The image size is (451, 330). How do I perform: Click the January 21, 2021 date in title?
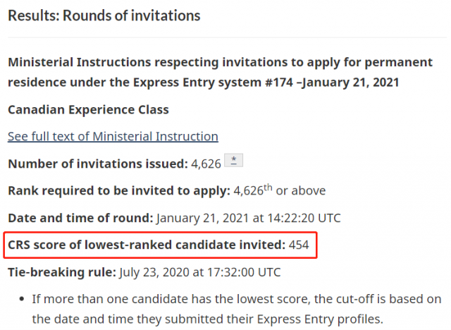tap(350, 82)
